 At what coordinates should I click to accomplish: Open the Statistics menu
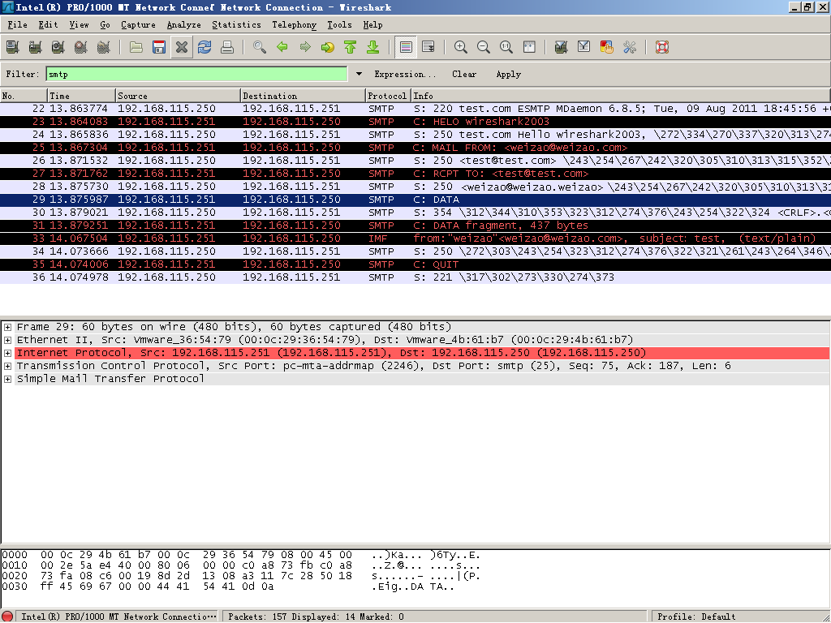tap(236, 25)
